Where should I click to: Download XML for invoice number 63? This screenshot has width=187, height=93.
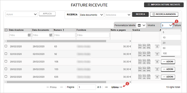tap(149, 46)
